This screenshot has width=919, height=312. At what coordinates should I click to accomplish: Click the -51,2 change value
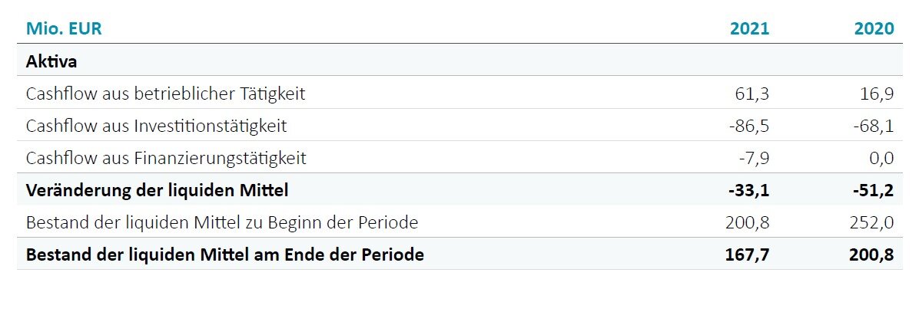874,190
